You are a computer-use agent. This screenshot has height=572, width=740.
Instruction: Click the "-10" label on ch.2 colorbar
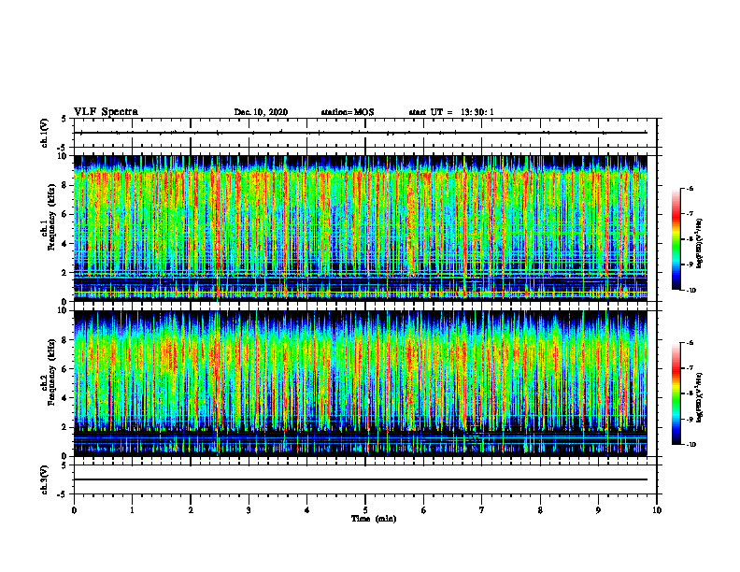pyautogui.click(x=690, y=445)
